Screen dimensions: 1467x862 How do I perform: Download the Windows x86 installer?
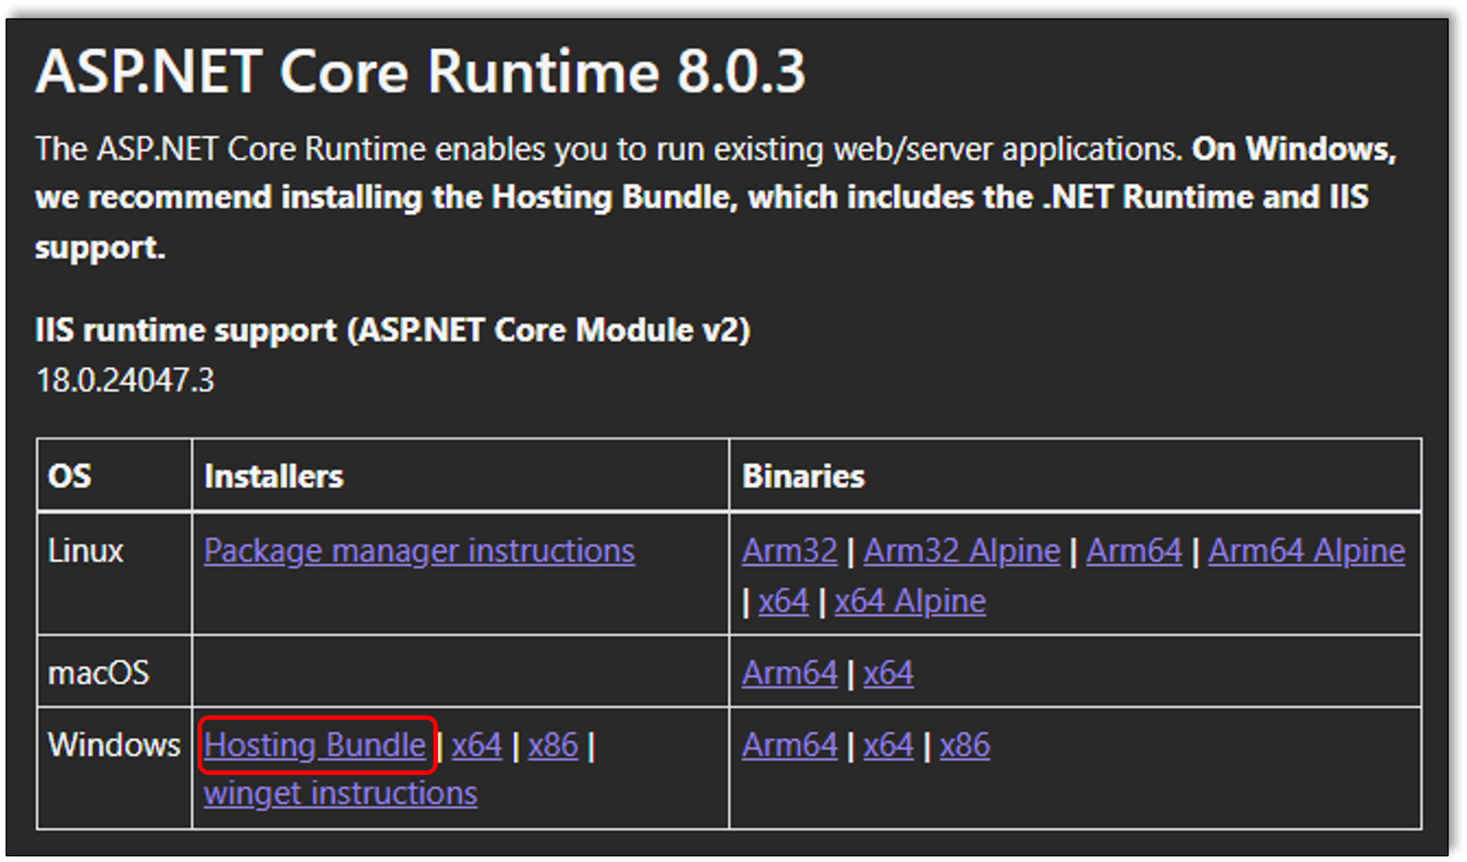click(553, 745)
